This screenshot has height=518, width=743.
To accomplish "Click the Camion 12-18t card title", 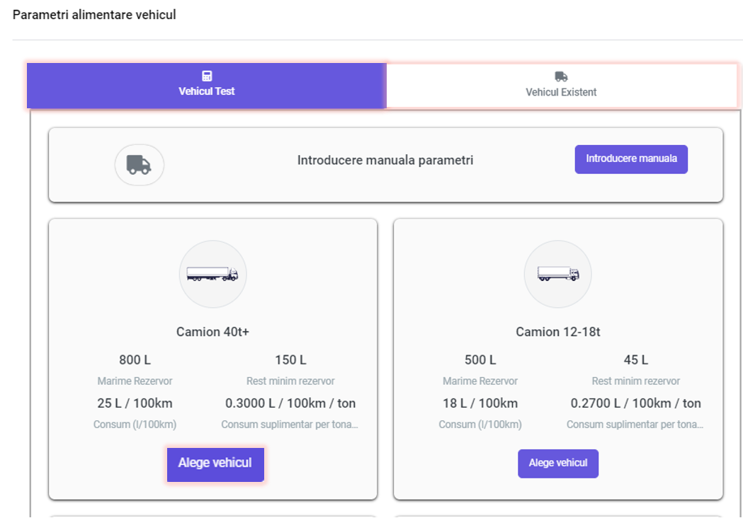I will (557, 332).
